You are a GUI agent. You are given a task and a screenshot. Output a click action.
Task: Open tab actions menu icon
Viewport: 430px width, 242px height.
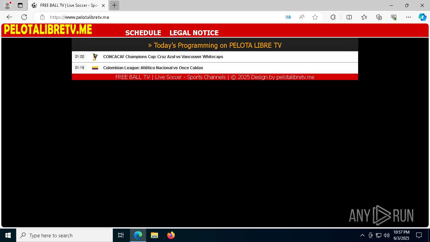pyautogui.click(x=20, y=5)
